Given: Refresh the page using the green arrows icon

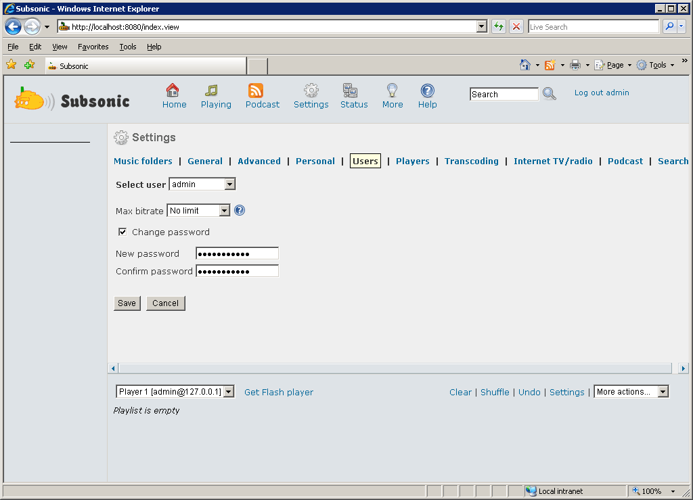Looking at the screenshot, I should coord(499,26).
